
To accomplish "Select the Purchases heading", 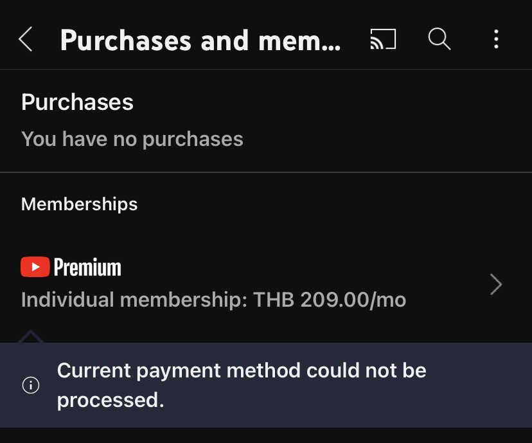I will point(77,102).
